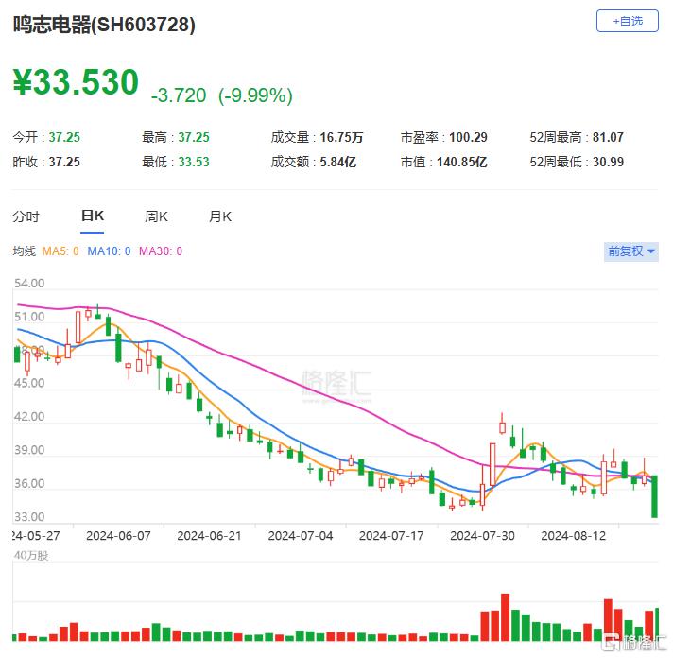673x658 pixels.
Task: Click the 2024-06-21 date axis label
Action: click(210, 536)
